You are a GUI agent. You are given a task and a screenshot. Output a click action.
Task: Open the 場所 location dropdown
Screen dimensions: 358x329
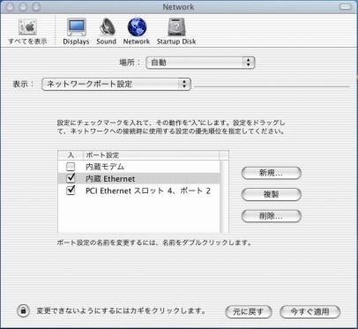(200, 63)
